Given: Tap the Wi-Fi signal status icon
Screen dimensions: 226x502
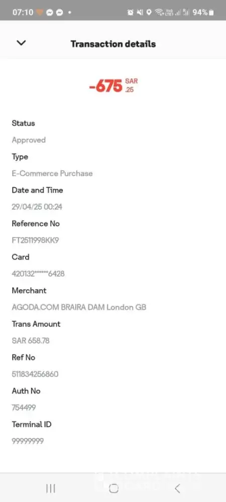Looking at the screenshot, I should pyautogui.click(x=158, y=12).
